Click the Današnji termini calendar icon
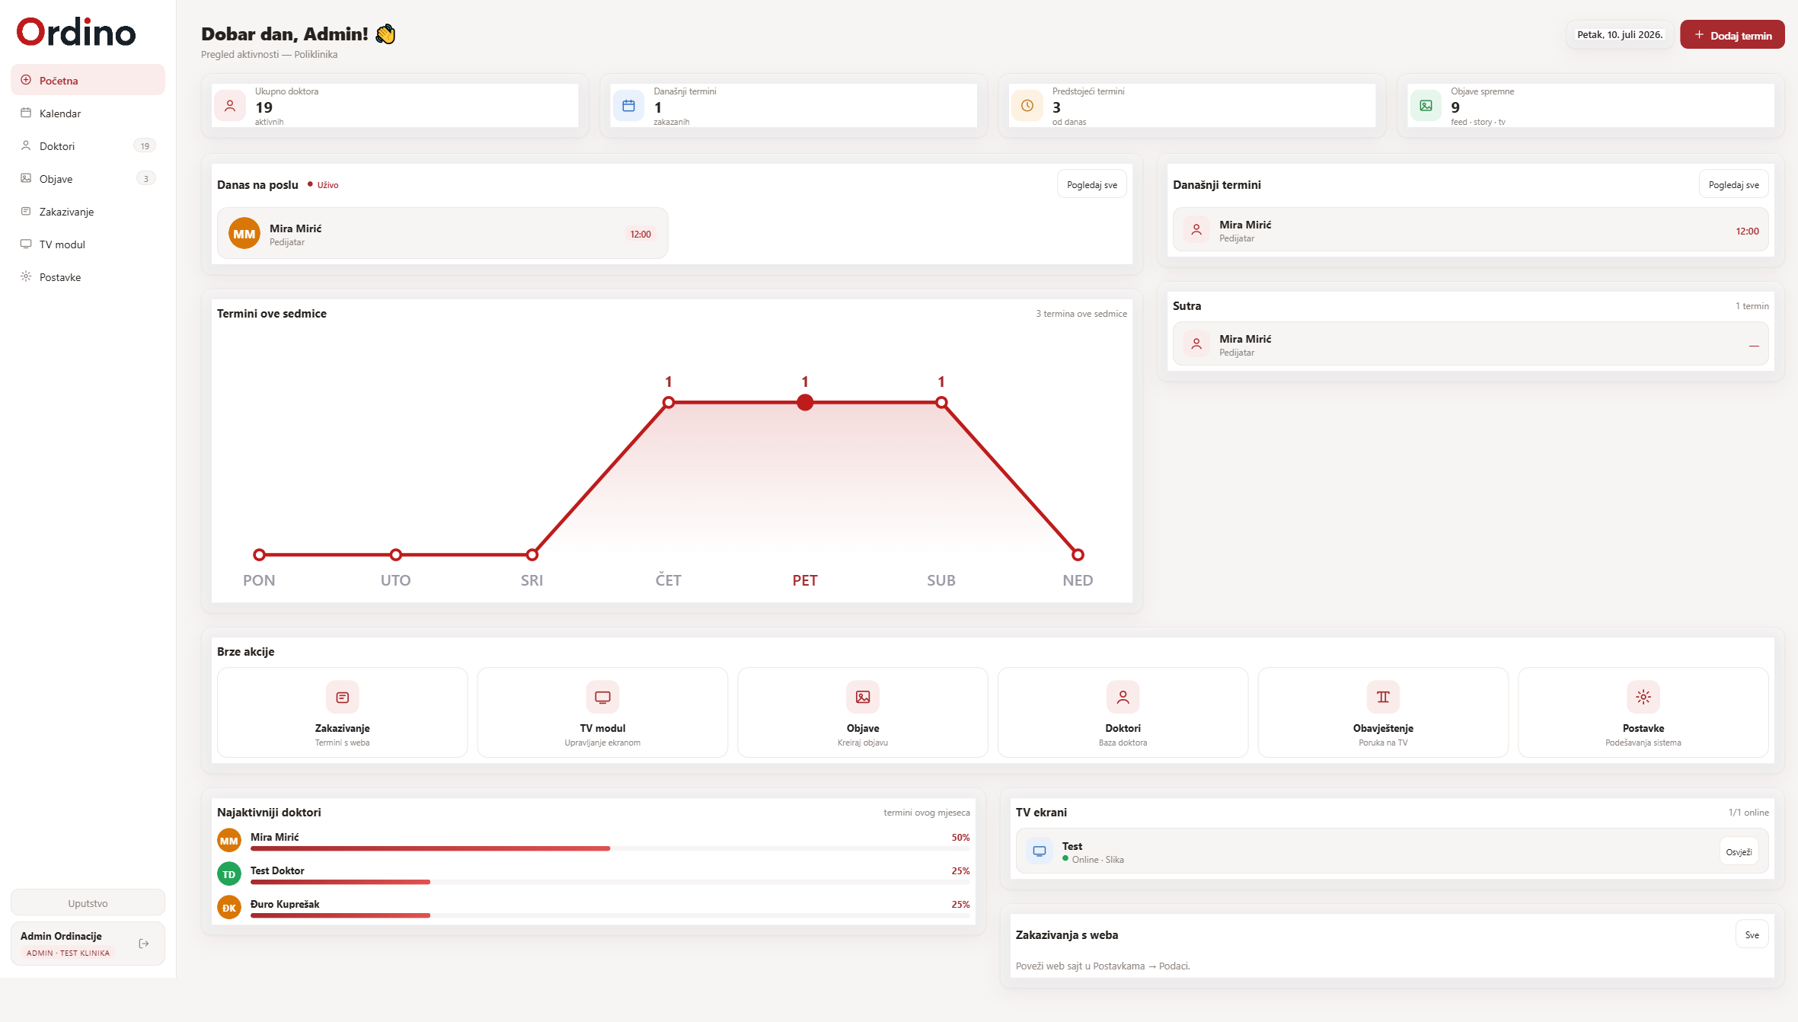 pyautogui.click(x=628, y=106)
